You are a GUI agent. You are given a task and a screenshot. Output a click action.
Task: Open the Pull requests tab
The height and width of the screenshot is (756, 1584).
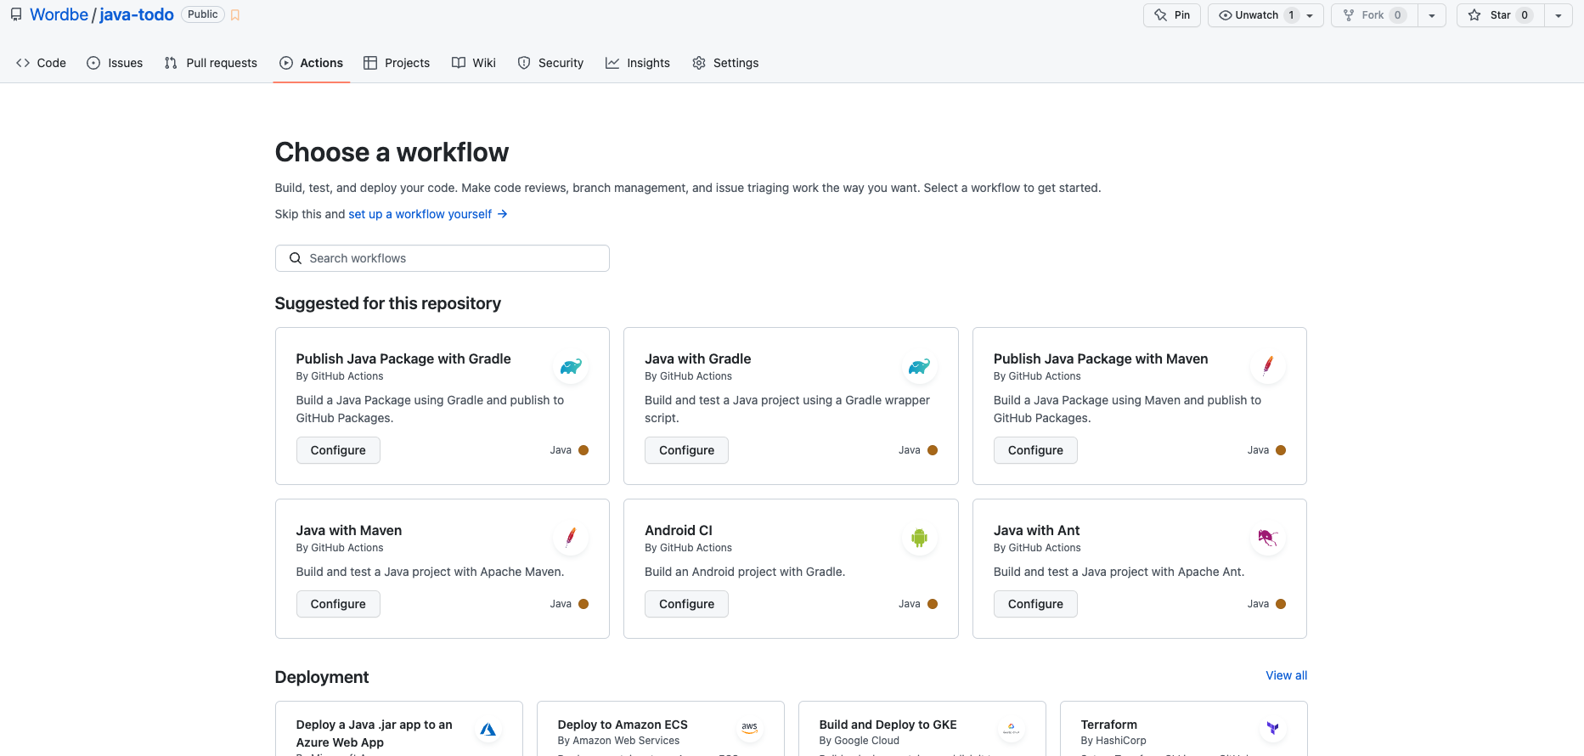click(211, 63)
